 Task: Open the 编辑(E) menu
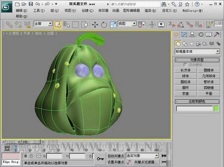(22, 11)
